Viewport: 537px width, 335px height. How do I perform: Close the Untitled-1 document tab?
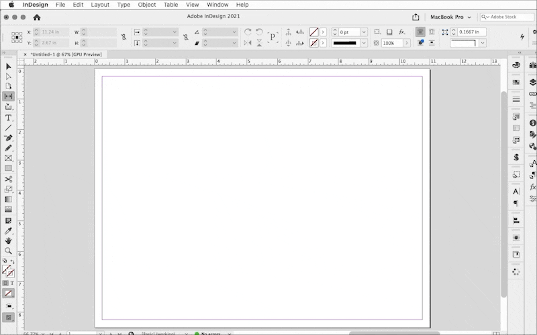[25, 54]
